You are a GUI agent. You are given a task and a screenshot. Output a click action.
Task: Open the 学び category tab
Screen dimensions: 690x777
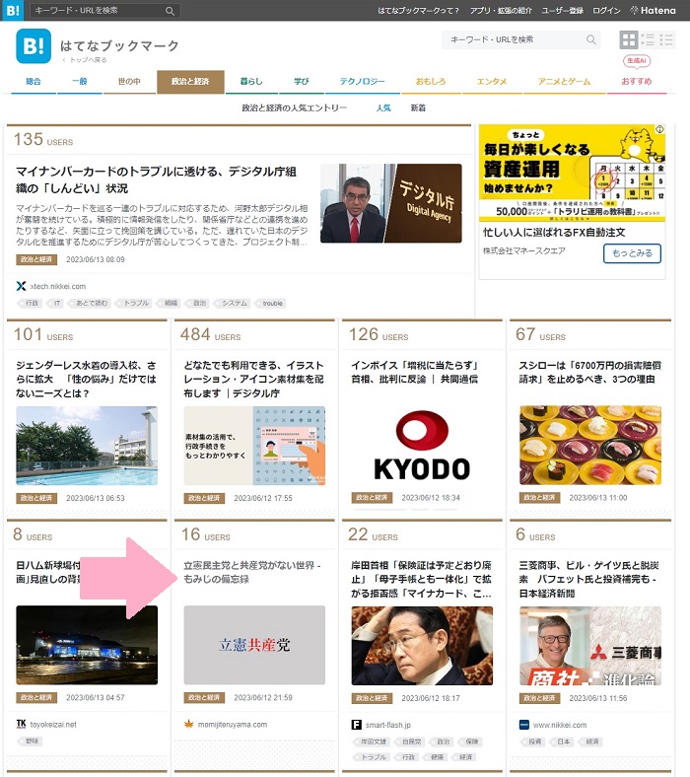302,81
